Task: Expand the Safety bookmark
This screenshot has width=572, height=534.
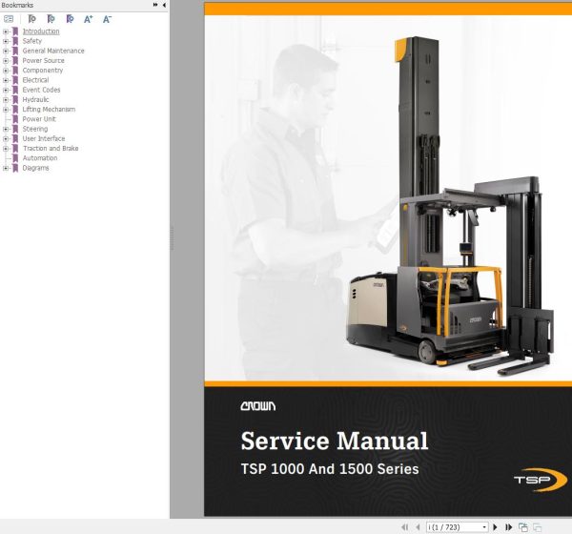Action: pos(6,41)
